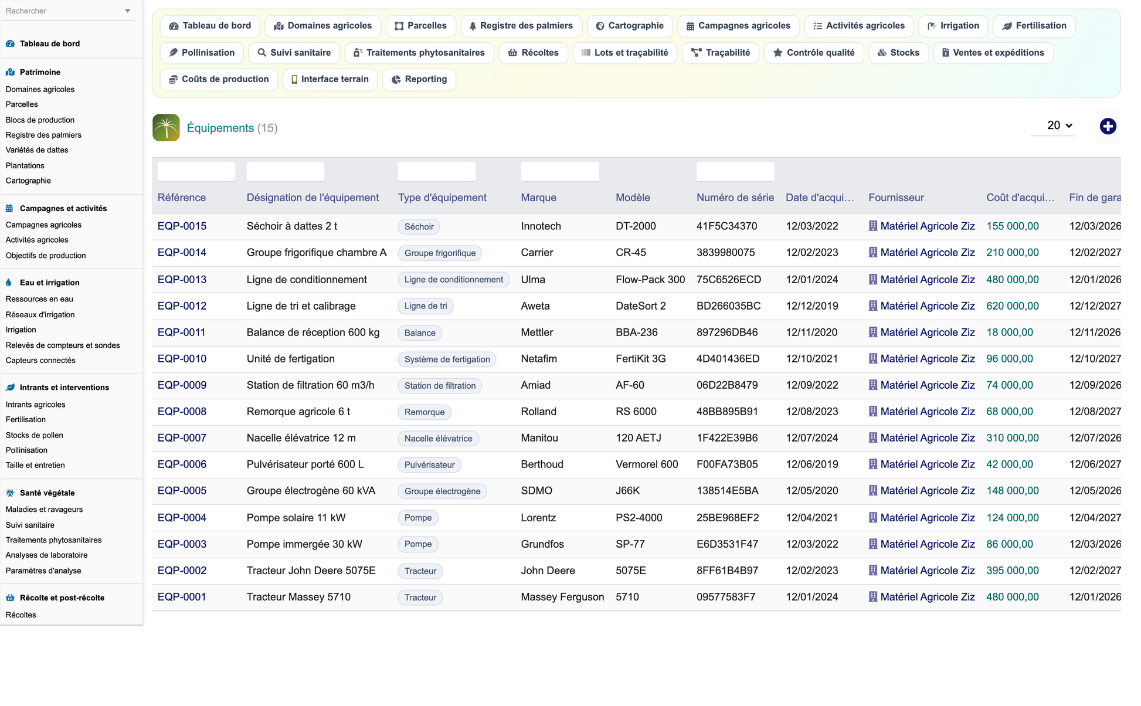Click the Référence filter input field
This screenshot has height=706, width=1141.
coord(196,171)
